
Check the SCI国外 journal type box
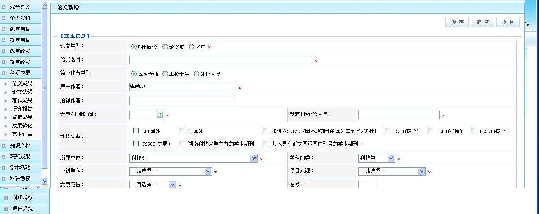pyautogui.click(x=136, y=131)
